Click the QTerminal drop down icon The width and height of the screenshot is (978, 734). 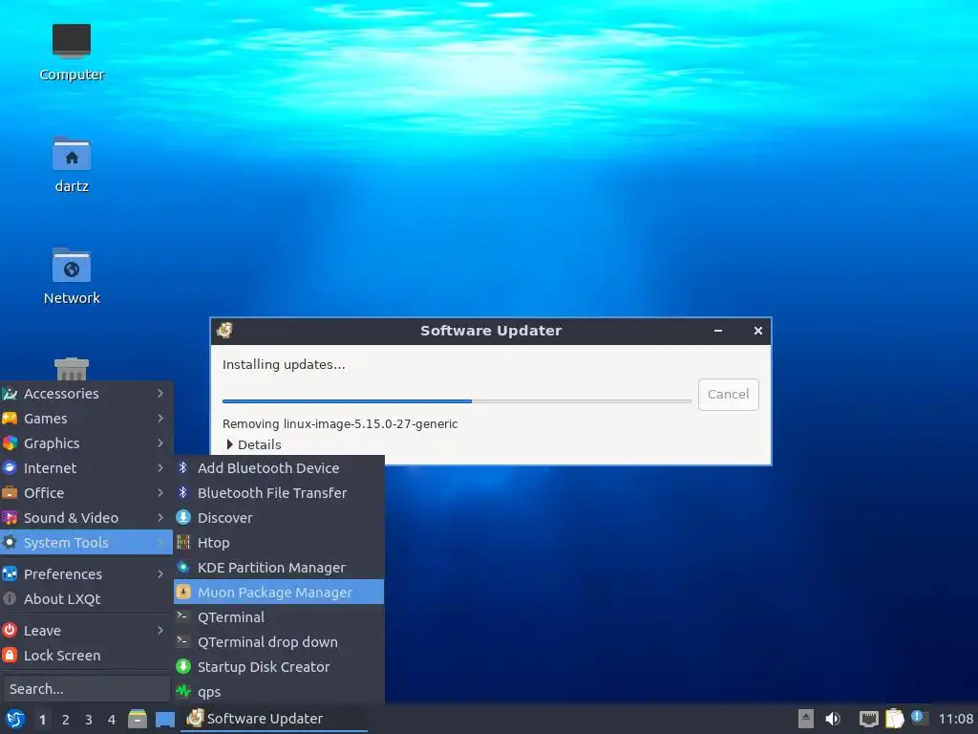(x=182, y=641)
